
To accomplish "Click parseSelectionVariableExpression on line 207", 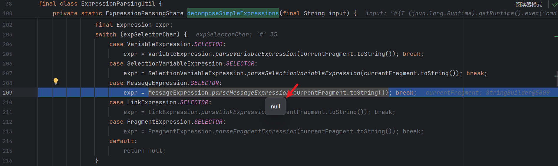I will pyautogui.click(x=303, y=73).
